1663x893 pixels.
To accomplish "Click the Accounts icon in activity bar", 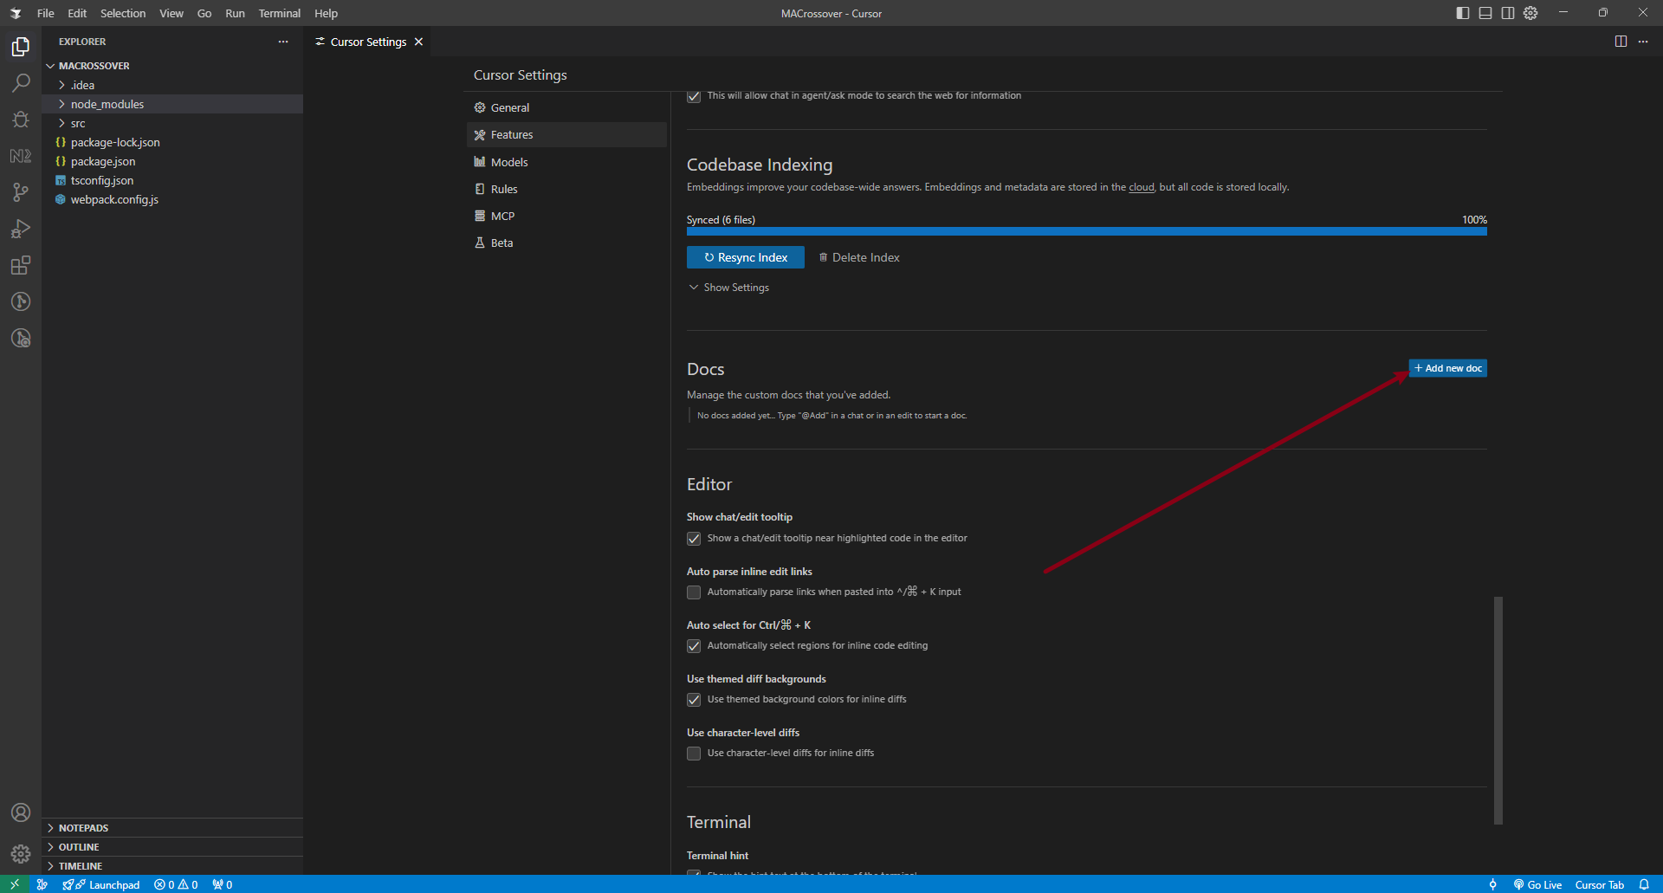I will pos(21,812).
